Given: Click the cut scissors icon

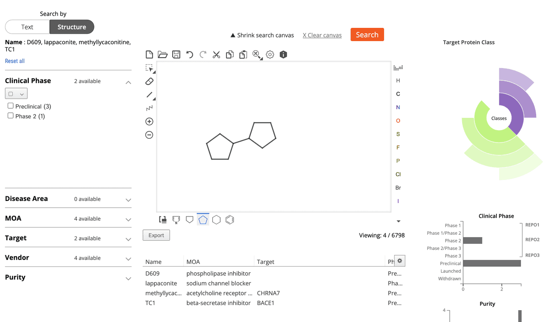Looking at the screenshot, I should click(216, 55).
